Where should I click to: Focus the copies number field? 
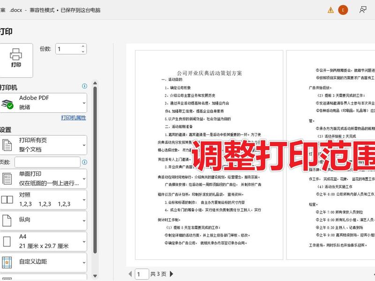tap(68, 49)
